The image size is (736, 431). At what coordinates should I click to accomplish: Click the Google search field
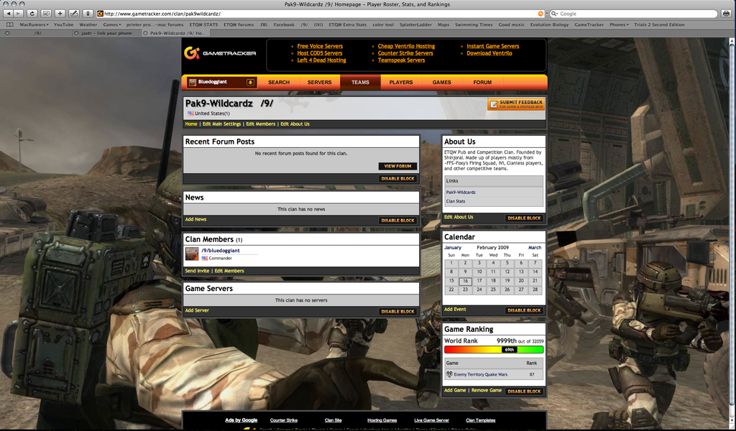(x=635, y=14)
